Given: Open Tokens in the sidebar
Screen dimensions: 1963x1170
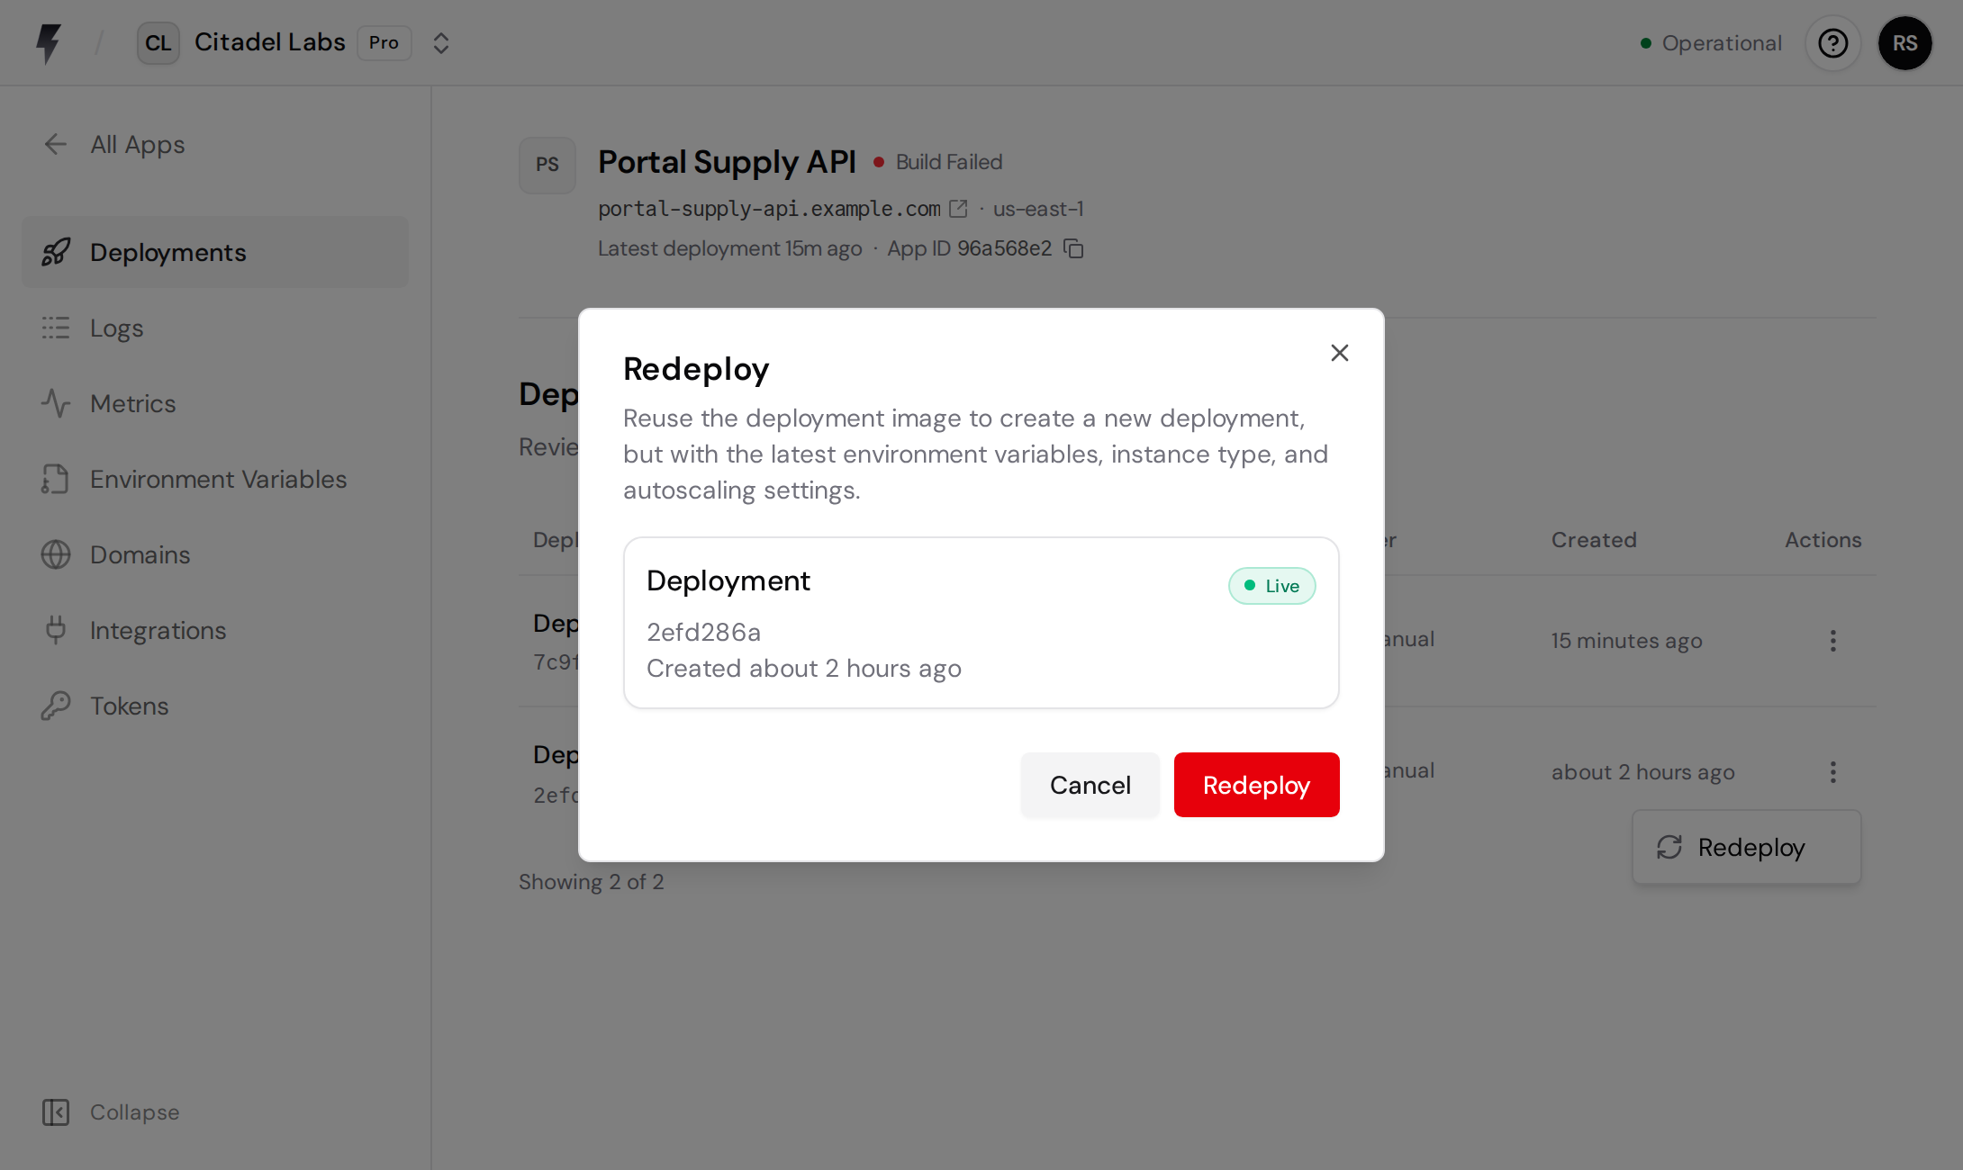Looking at the screenshot, I should [x=215, y=706].
